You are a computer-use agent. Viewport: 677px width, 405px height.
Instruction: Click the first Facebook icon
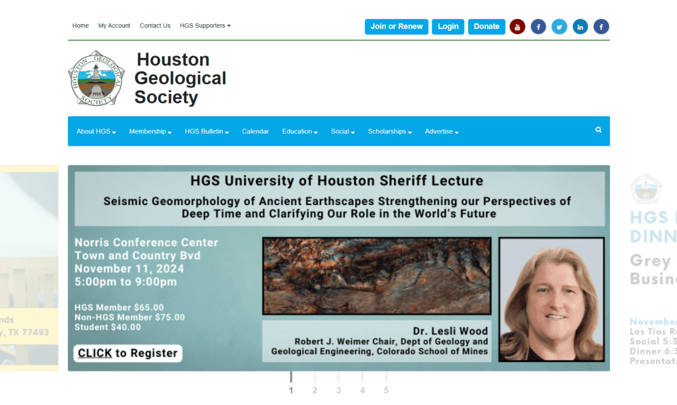click(x=538, y=26)
